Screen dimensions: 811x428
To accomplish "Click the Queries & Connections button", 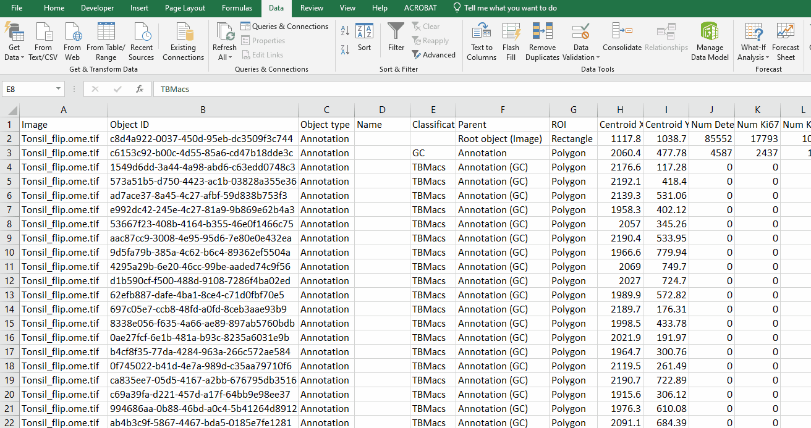I will (x=284, y=27).
